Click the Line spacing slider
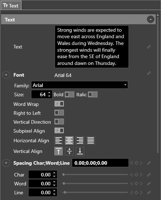 point(95,193)
